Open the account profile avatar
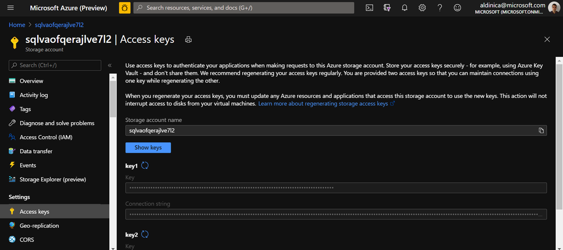 [553, 8]
